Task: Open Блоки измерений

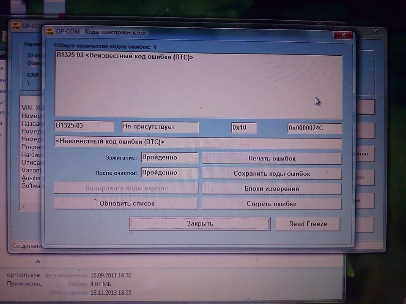Action: (272, 189)
